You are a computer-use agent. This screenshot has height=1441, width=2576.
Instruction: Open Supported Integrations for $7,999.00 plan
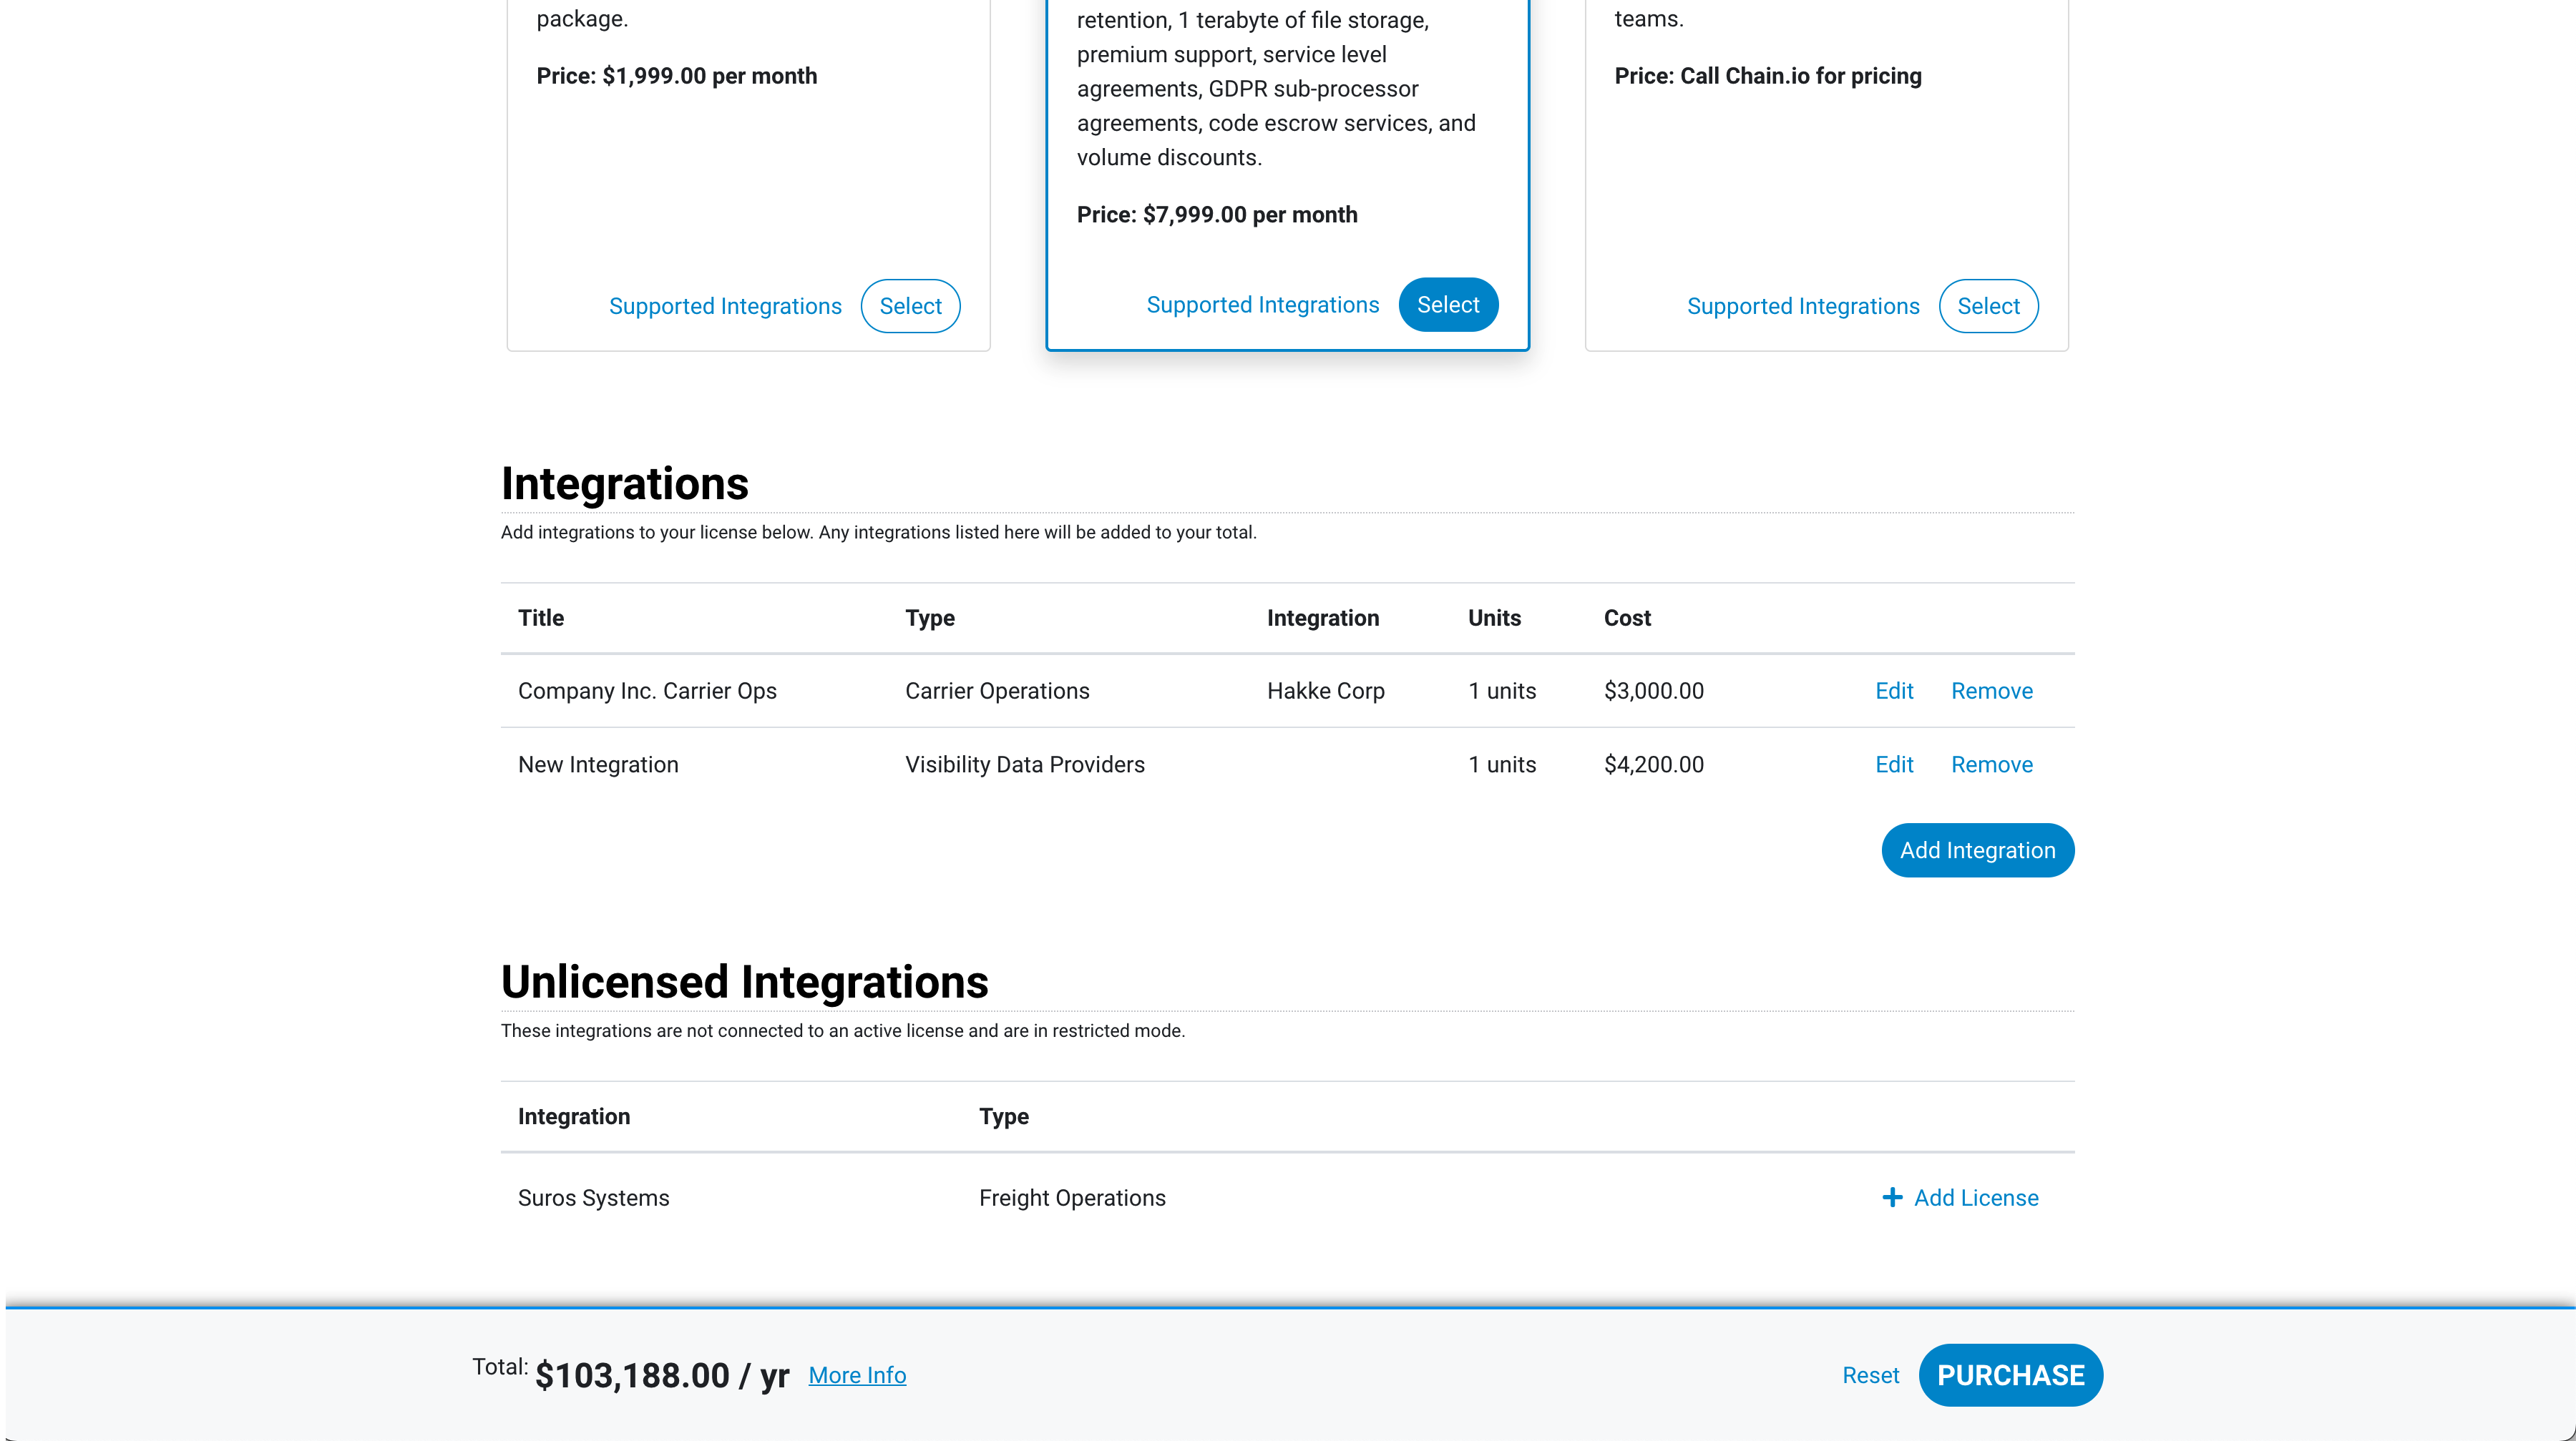point(1262,305)
